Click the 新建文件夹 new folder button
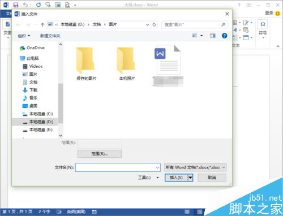 (50, 36)
